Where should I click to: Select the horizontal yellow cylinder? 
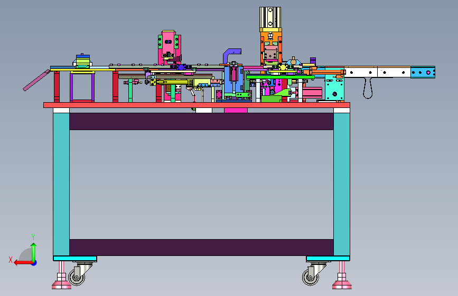[x=174, y=83]
